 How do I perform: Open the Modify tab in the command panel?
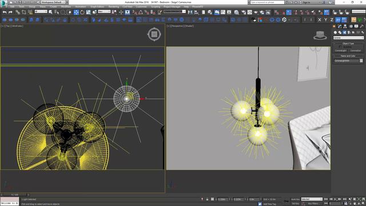(x=340, y=26)
